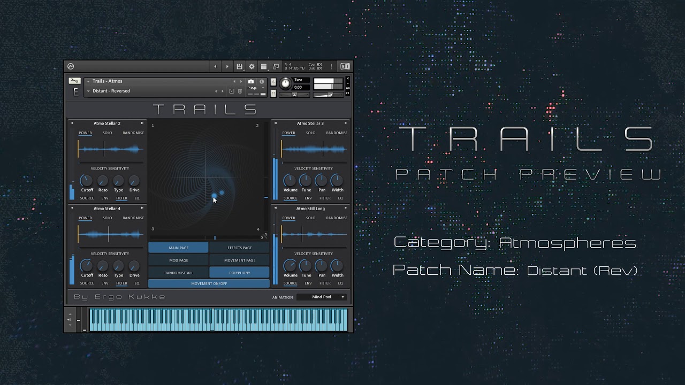The width and height of the screenshot is (685, 385).
Task: Load next snapshot after Distant - Reversed
Action: click(223, 91)
